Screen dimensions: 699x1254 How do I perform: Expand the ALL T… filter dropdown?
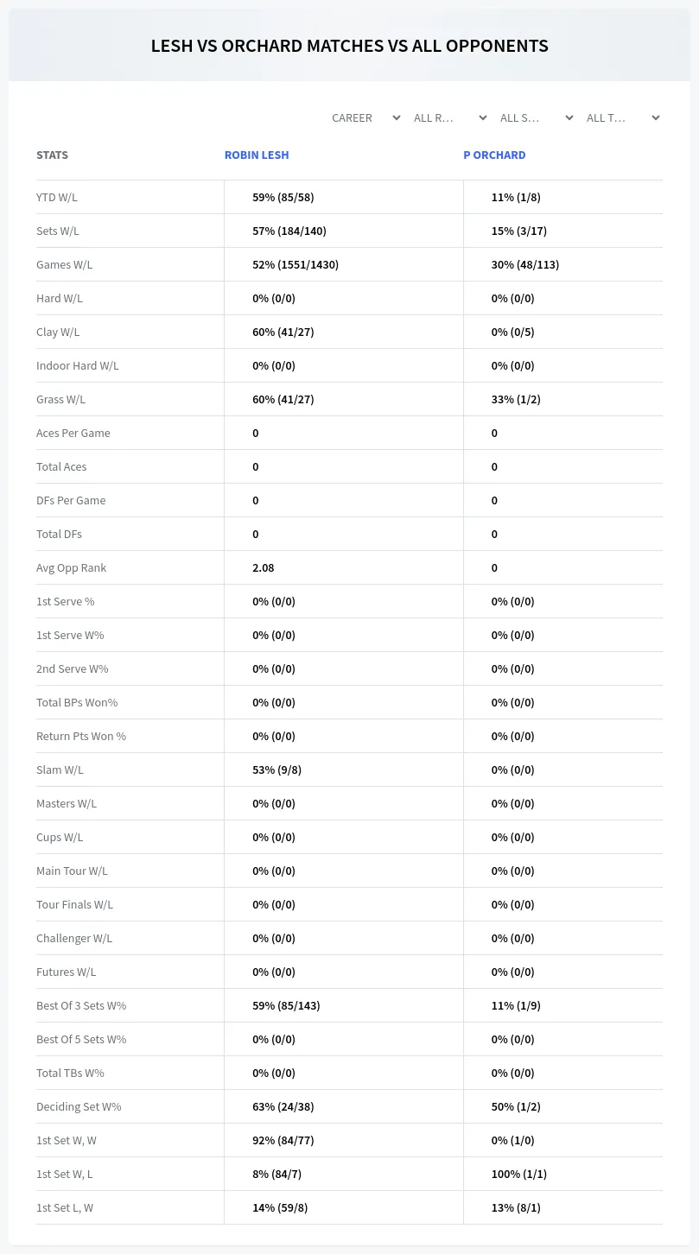tap(623, 117)
